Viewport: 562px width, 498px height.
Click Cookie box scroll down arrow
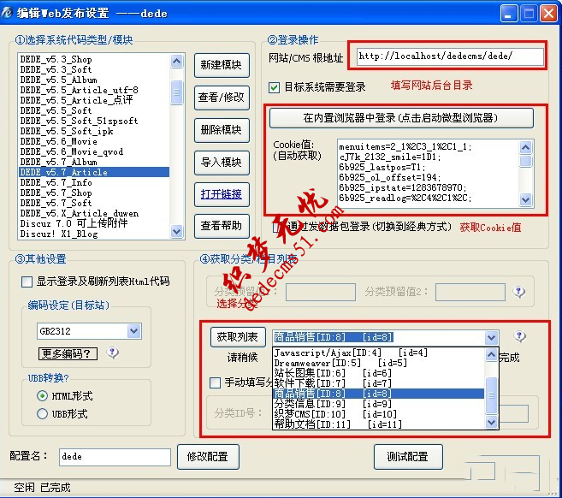[525, 199]
